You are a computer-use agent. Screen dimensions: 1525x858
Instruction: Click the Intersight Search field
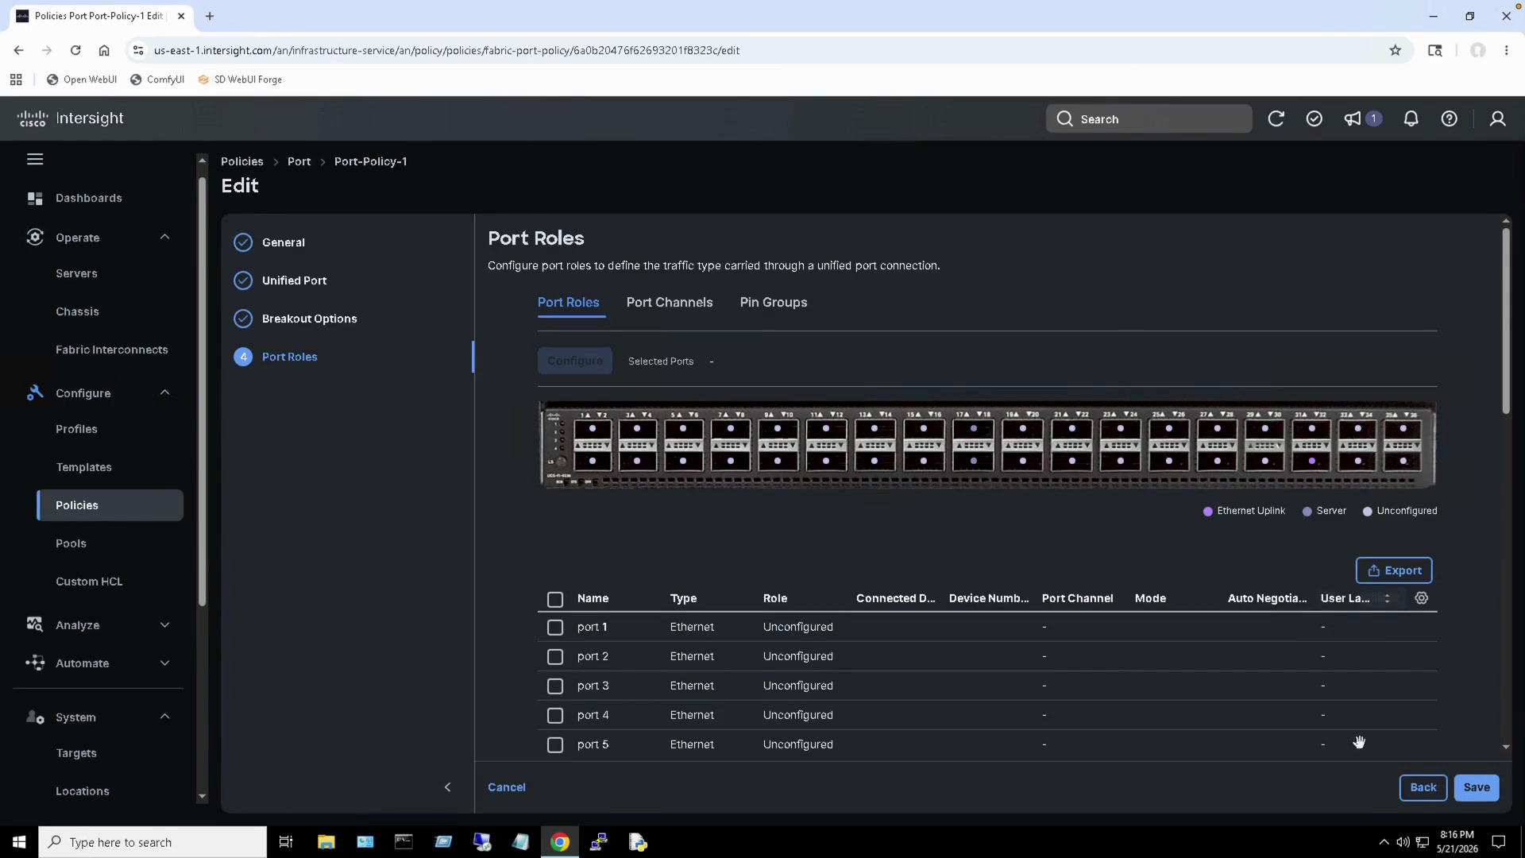pos(1149,119)
